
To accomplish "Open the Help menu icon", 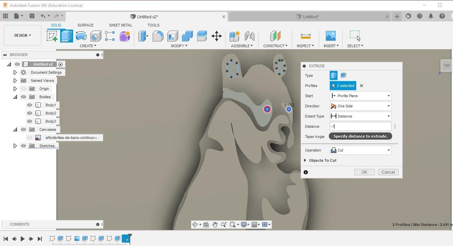I will pyautogui.click(x=442, y=16).
